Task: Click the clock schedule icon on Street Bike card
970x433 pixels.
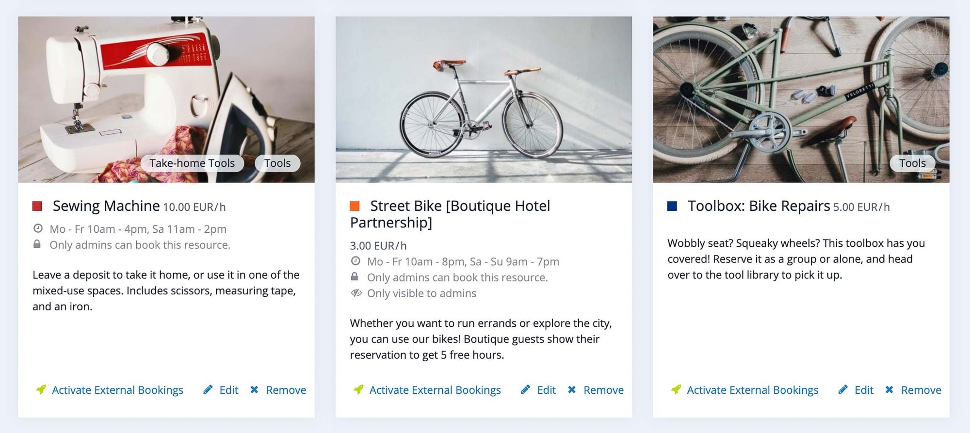Action: tap(356, 261)
